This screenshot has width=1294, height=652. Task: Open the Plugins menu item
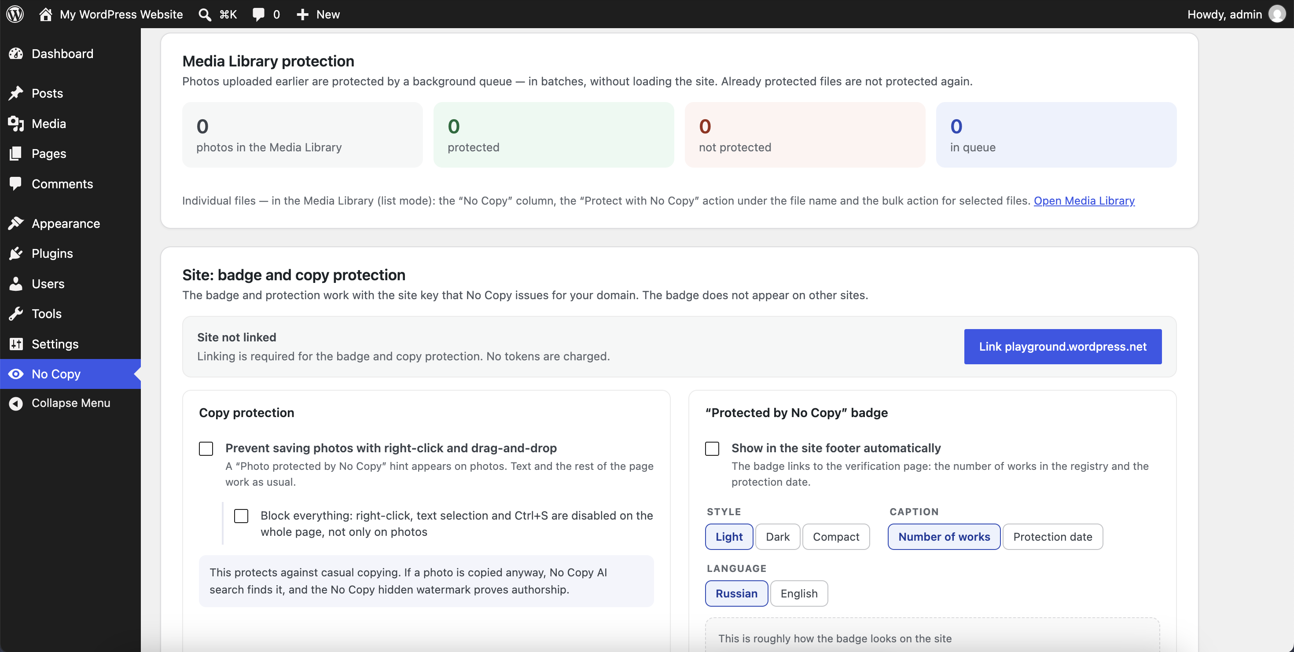point(70,253)
